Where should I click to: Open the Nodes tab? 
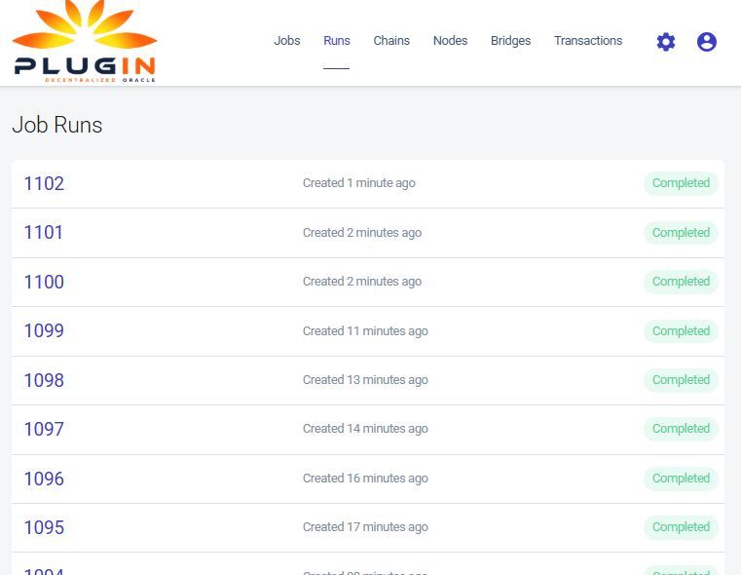coord(450,41)
